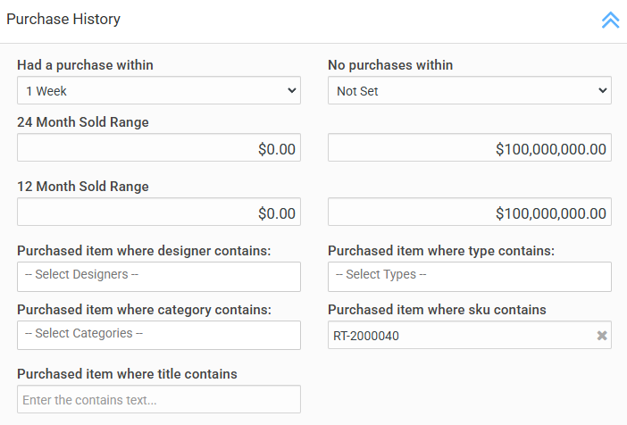This screenshot has width=627, height=425.
Task: Click the 'No purchases within' label
Action: [390, 65]
